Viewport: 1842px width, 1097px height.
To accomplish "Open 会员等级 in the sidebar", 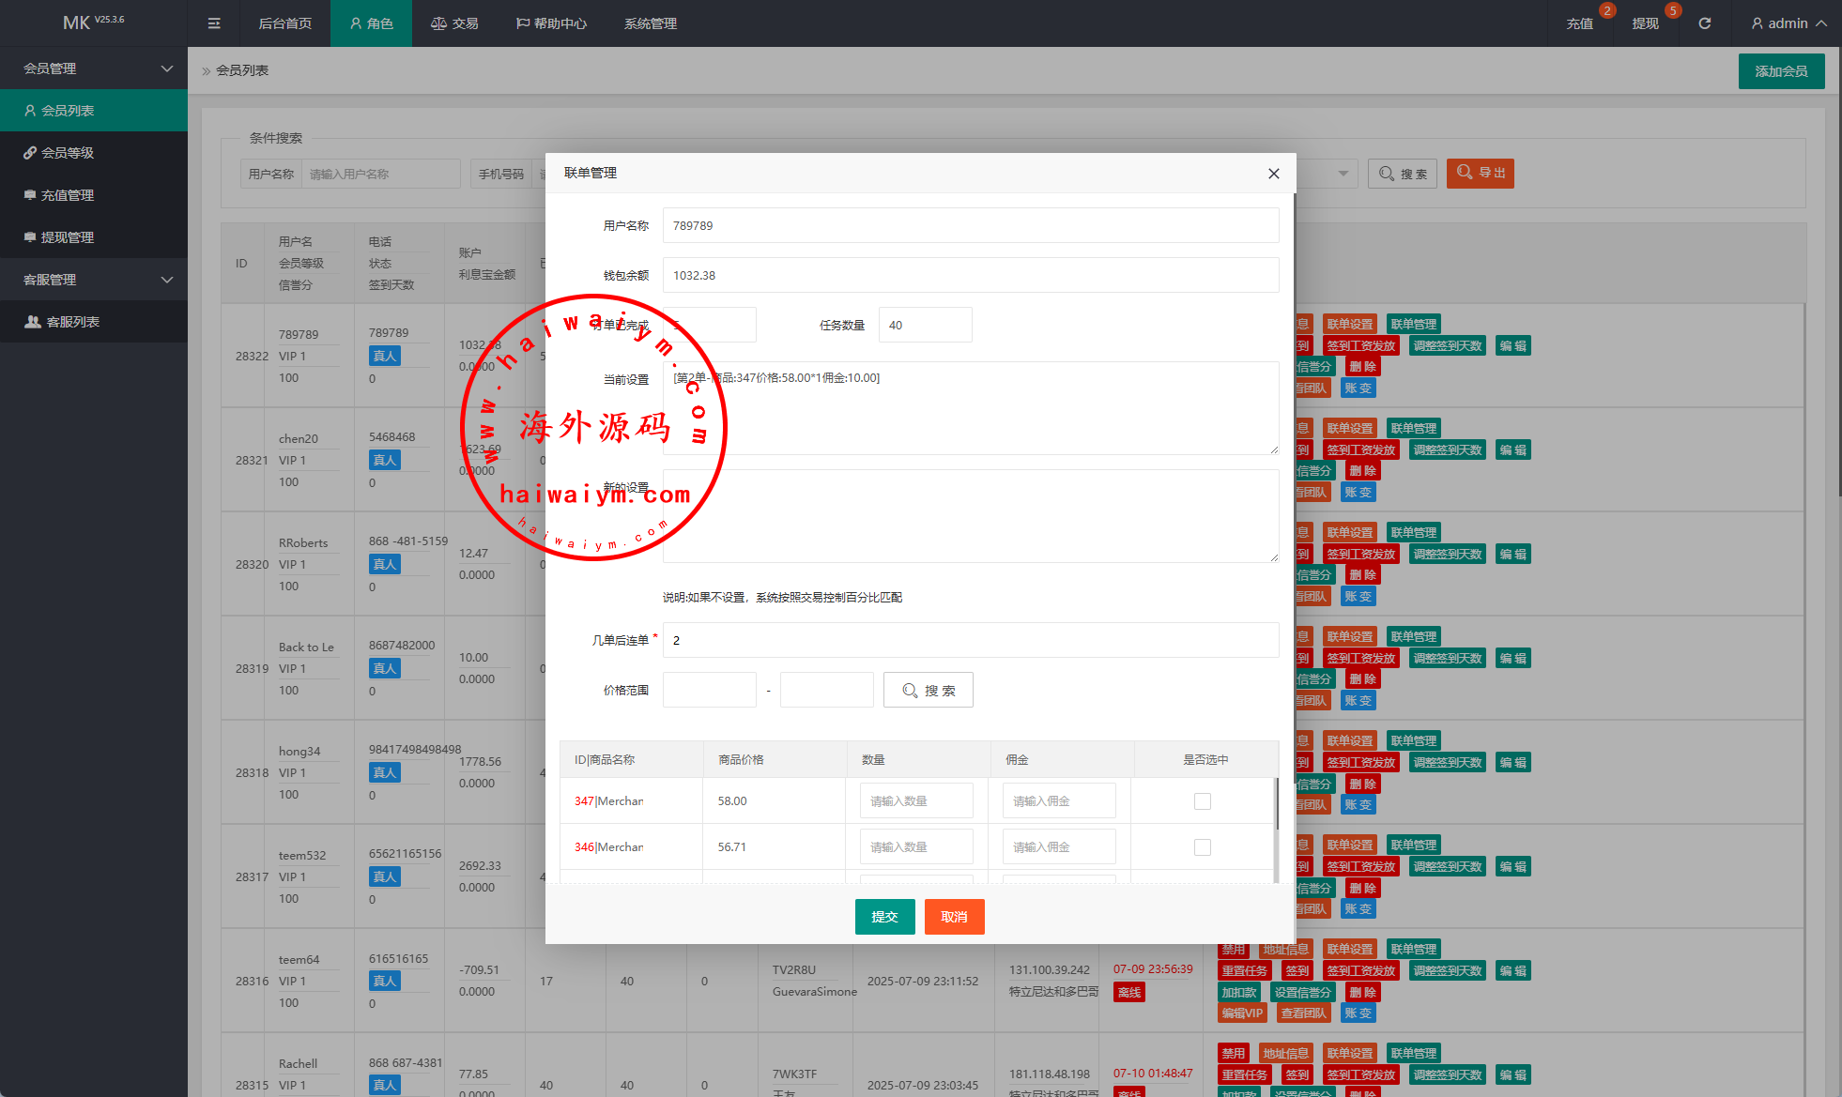I will pyautogui.click(x=67, y=153).
